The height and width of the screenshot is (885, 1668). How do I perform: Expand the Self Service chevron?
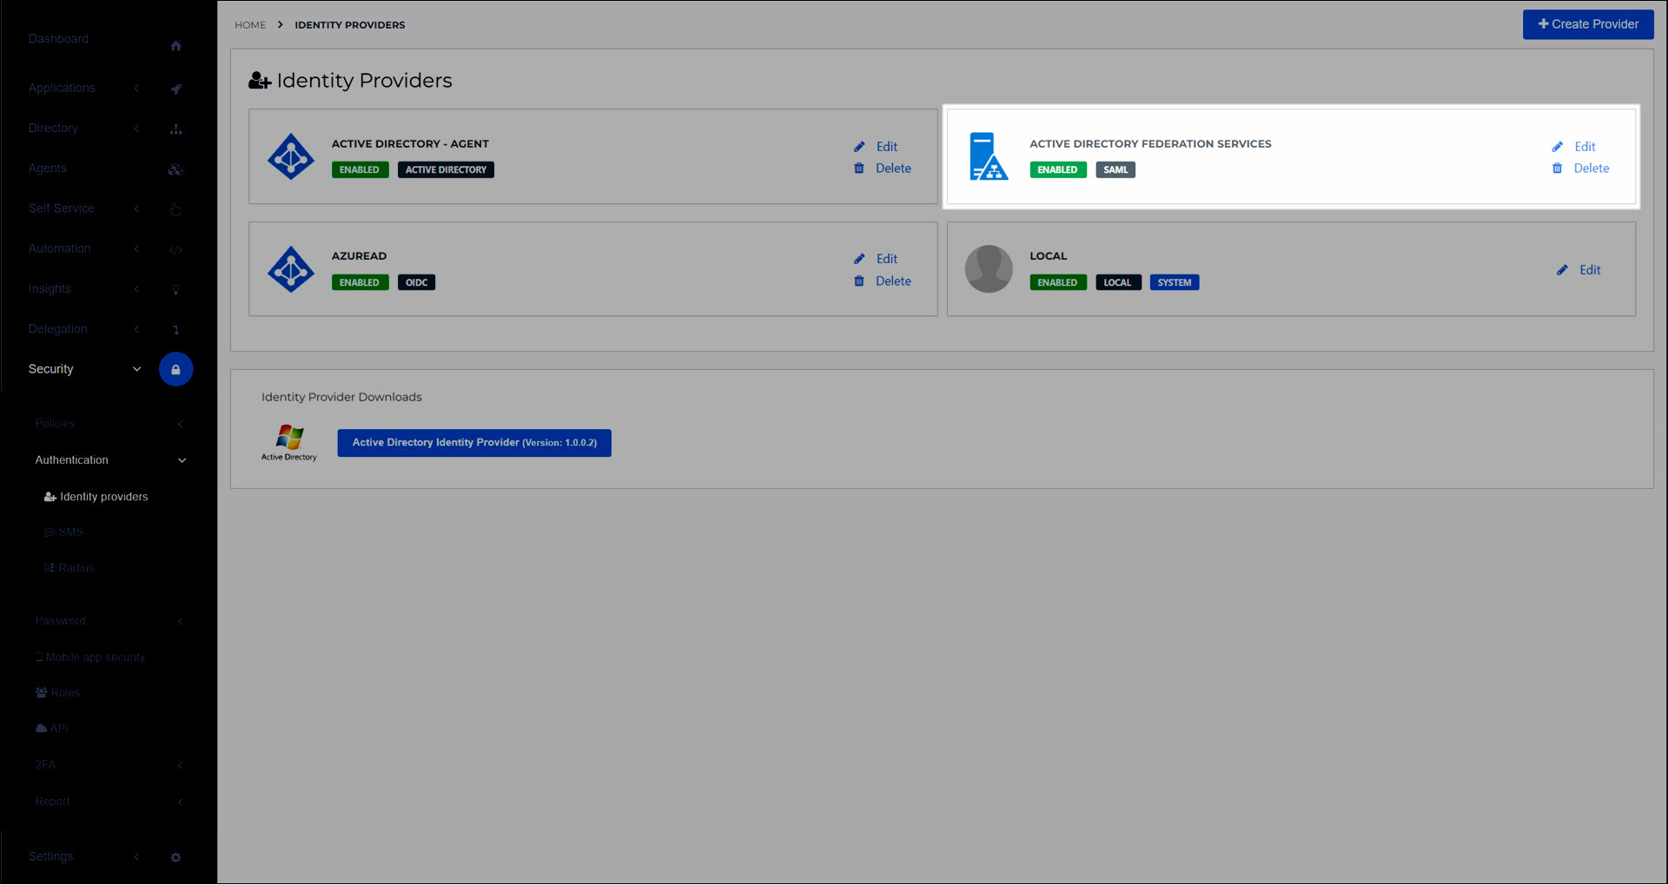tap(136, 208)
